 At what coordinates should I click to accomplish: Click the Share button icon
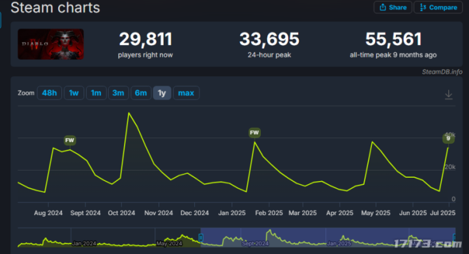382,7
